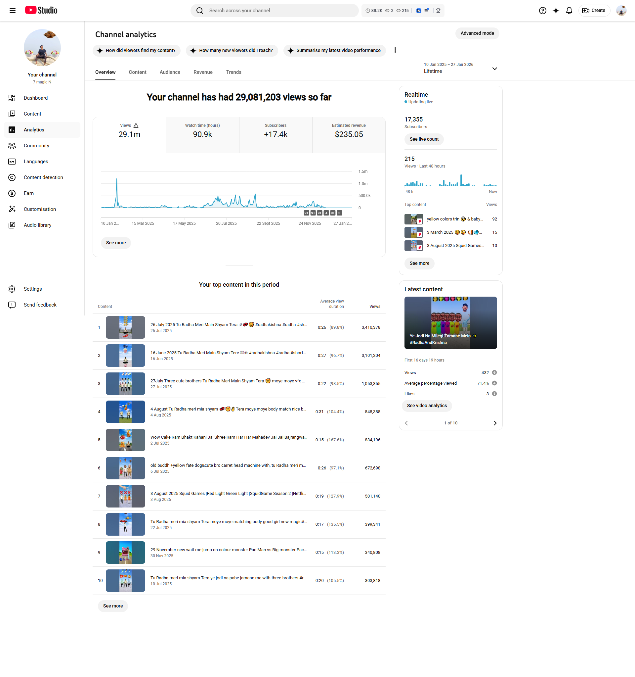Switch to the Audience tab

(x=170, y=72)
